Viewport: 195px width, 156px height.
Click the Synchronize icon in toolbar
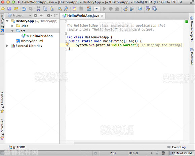[16, 9]
